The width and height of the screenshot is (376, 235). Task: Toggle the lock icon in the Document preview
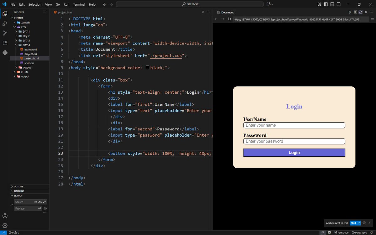[361, 12]
